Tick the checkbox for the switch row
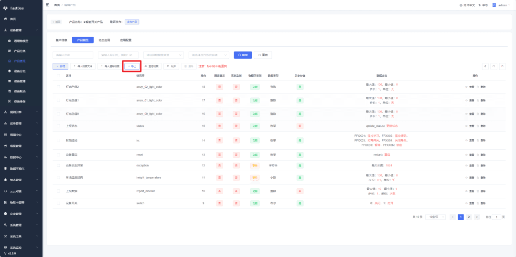Screen dimensions: 516x257 pyautogui.click(x=58, y=203)
